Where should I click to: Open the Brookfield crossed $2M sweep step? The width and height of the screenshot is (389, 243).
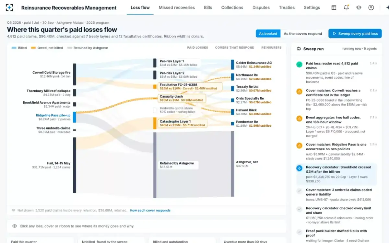click(x=336, y=174)
